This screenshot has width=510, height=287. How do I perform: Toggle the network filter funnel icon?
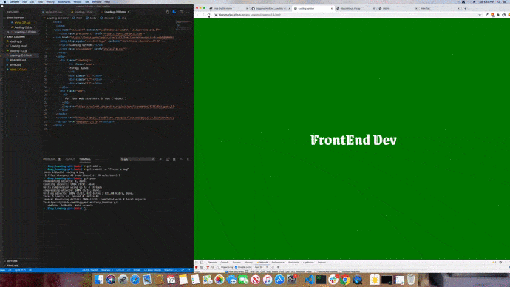coord(208,267)
